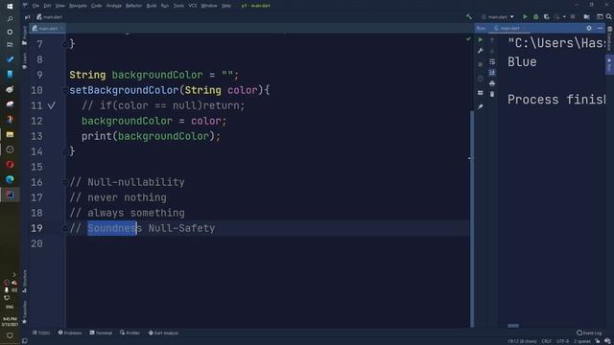This screenshot has height=345, width=614.
Task: Click the wrench icon in the Run panel
Action: click(x=481, y=51)
